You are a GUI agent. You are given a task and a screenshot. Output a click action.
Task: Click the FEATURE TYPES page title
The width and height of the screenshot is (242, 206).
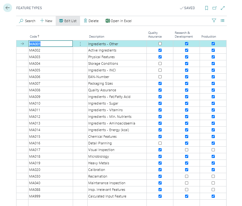point(29,8)
